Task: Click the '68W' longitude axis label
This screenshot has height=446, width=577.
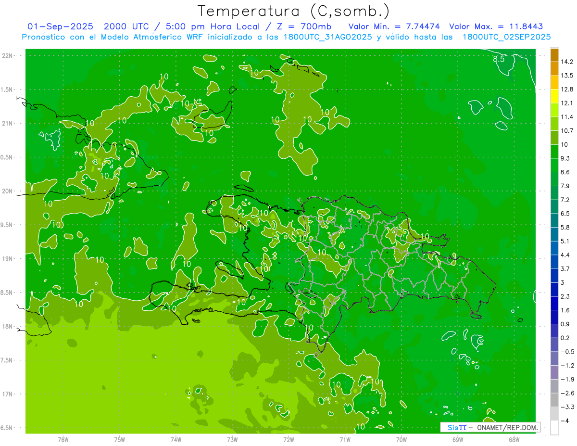Action: click(x=514, y=439)
